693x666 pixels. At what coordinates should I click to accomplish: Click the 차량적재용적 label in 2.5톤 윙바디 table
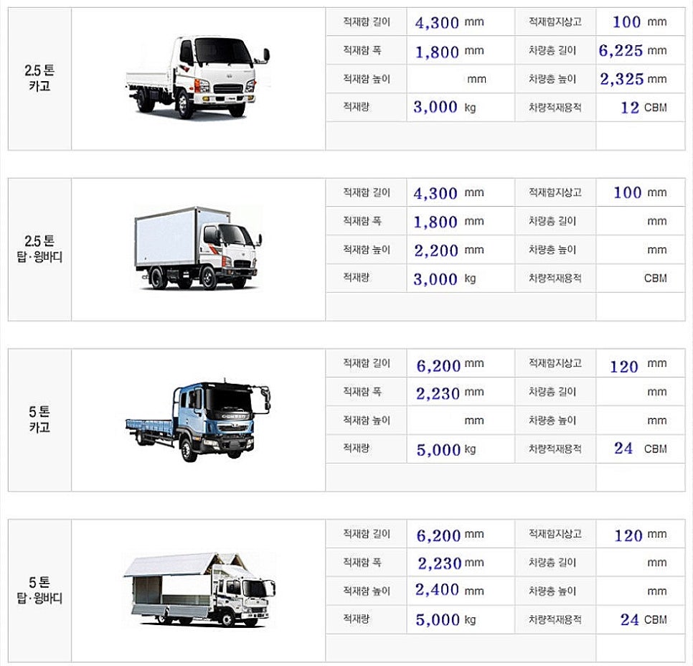point(555,278)
